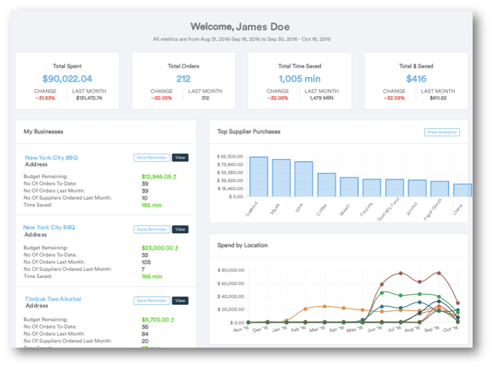This screenshot has width=493, height=368.
Task: View first New York City BBQ with $12,946.05 budget
Action: click(x=180, y=158)
